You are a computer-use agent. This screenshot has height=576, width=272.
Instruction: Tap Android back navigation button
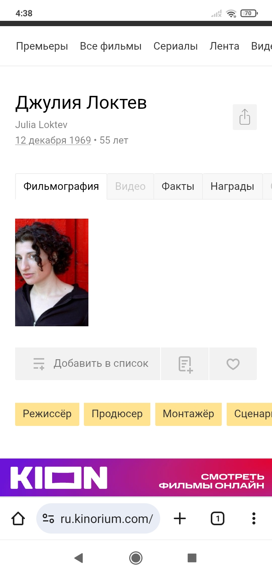[79, 557]
